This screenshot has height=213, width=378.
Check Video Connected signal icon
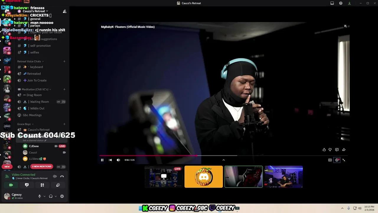pyautogui.click(x=7, y=176)
